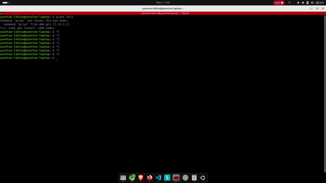326x183 pixels.
Task: Click the Wi-Fi status icon
Action: (303, 3)
